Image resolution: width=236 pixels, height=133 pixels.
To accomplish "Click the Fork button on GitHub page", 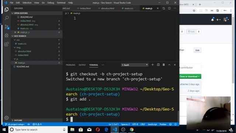I will 191,31.
